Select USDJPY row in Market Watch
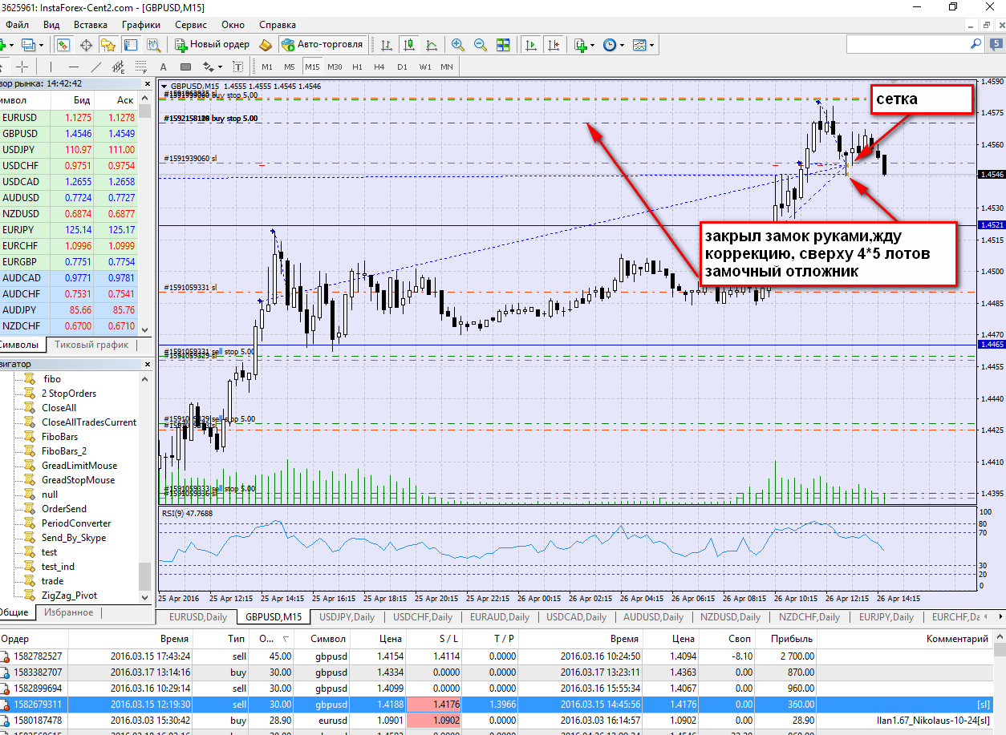This screenshot has height=735, width=1006. coord(70,150)
